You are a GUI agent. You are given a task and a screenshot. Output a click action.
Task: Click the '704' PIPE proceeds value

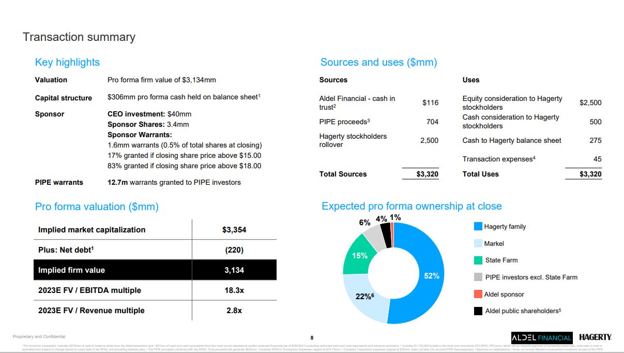pos(432,122)
